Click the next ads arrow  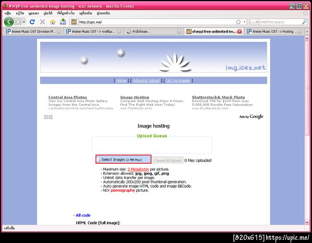point(50,117)
